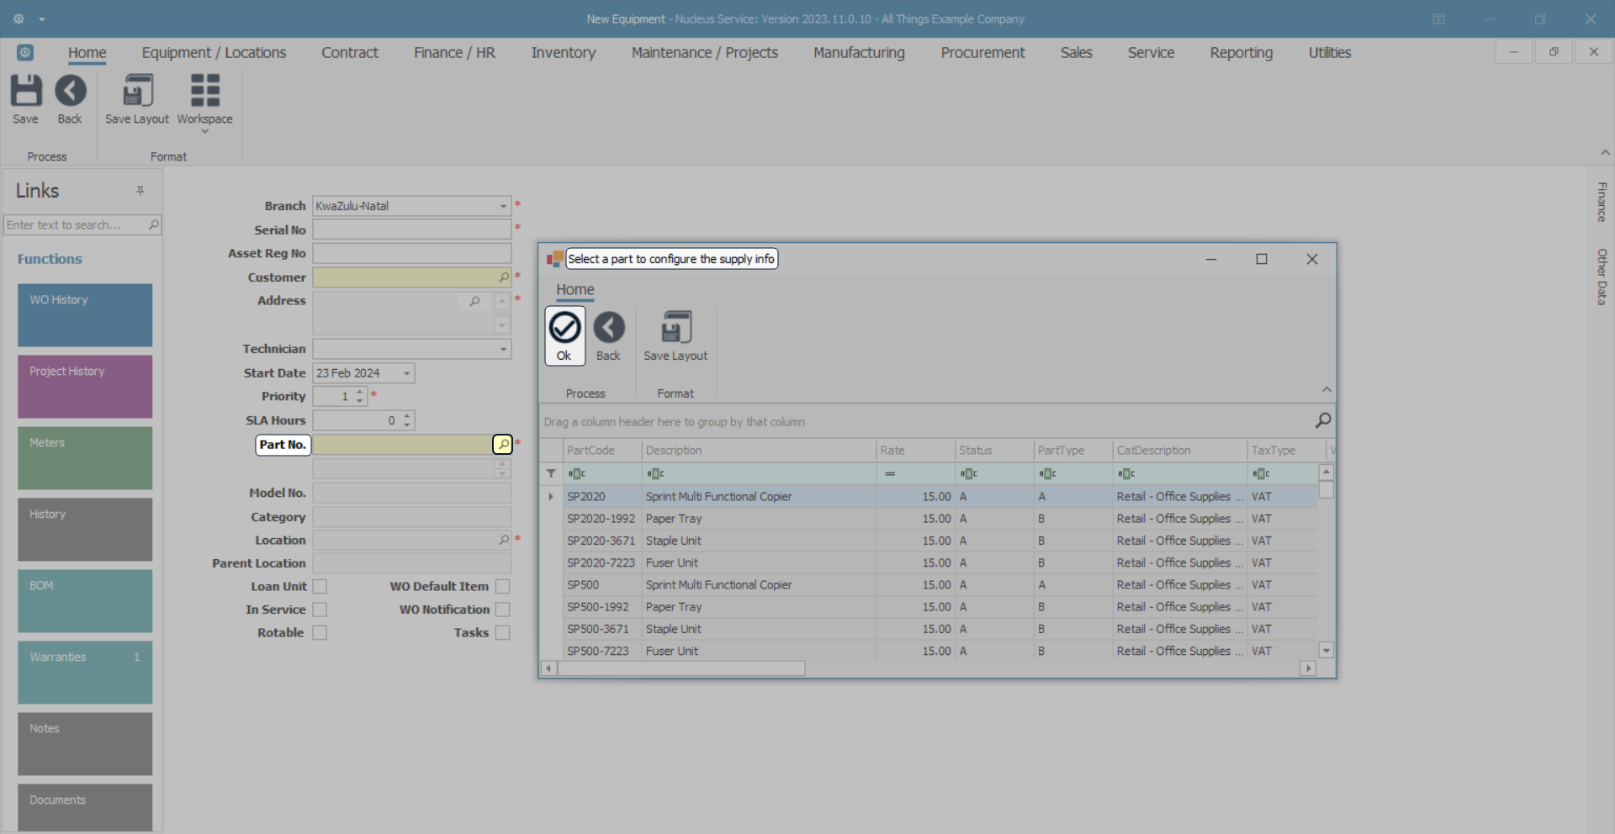This screenshot has height=834, width=1615.
Task: Open the Workspace grid icon
Action: [x=204, y=91]
